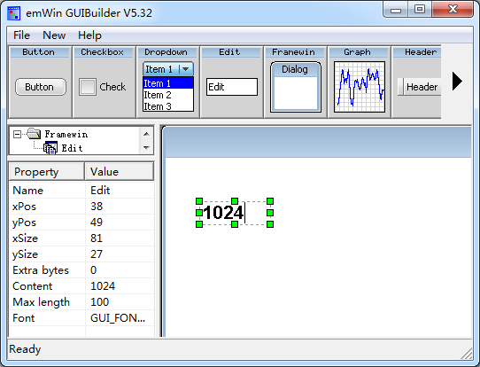The width and height of the screenshot is (480, 367).
Task: Select the Framewin folder icon in tree
Action: click(x=34, y=134)
